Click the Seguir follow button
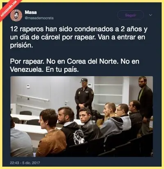Viewport: 164px width, 169px height. pos(130,15)
